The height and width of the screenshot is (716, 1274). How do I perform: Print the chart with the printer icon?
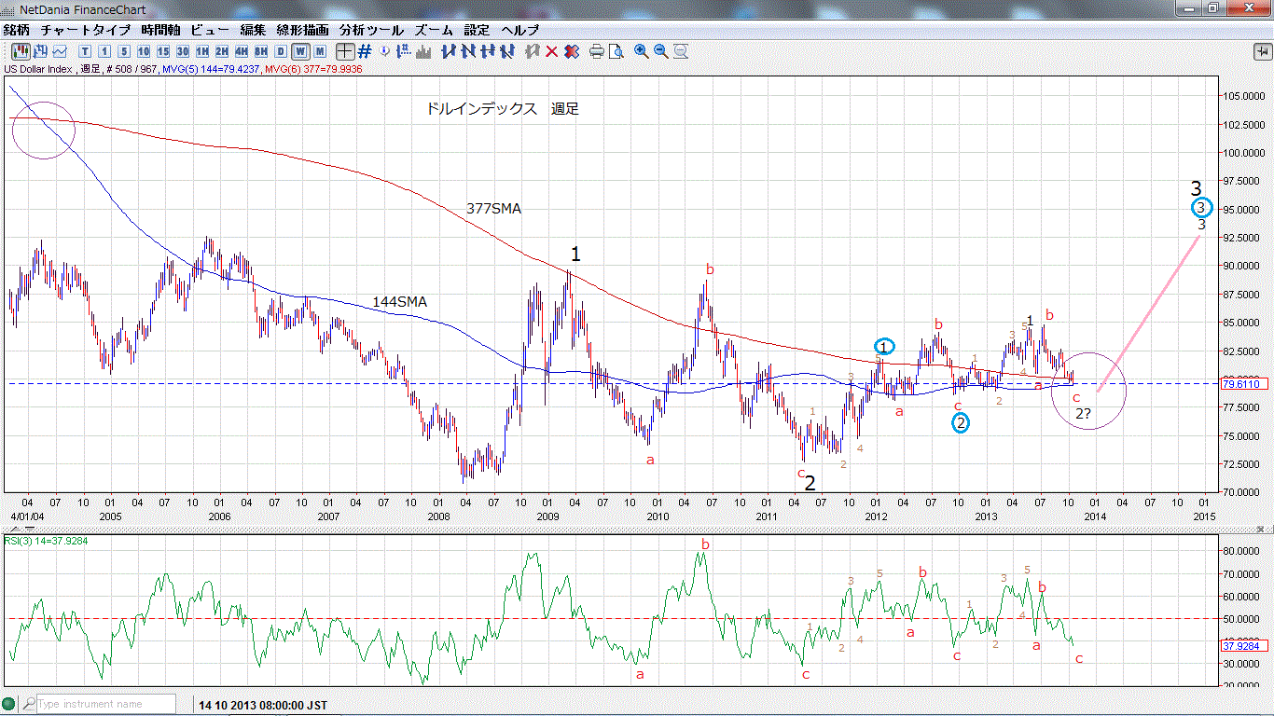click(x=597, y=51)
